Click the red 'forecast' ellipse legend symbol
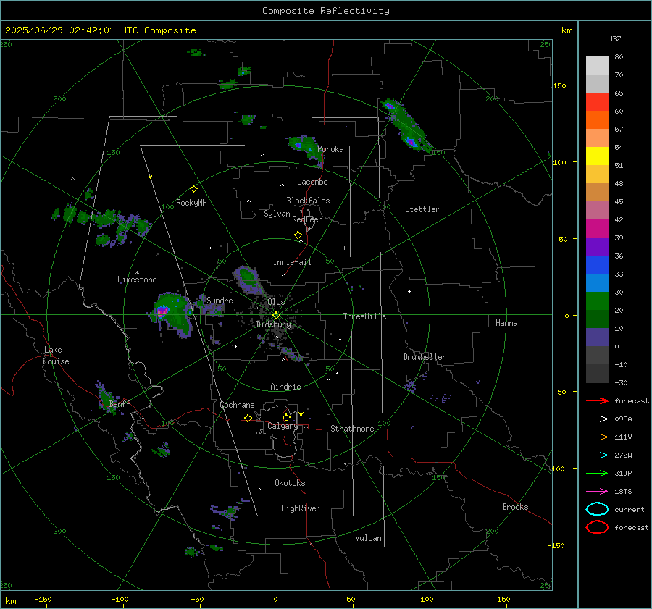652x609 pixels. coord(597,527)
